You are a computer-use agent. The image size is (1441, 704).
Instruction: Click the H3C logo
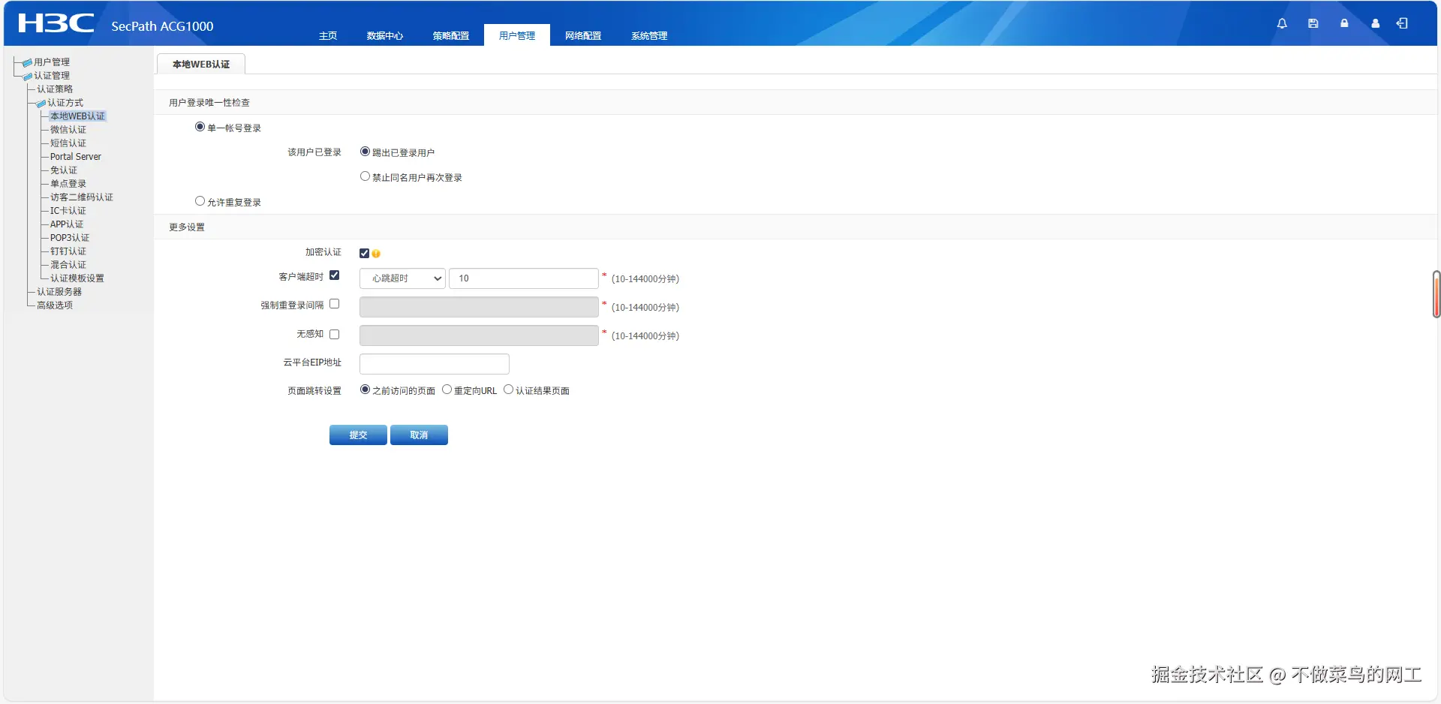(56, 23)
